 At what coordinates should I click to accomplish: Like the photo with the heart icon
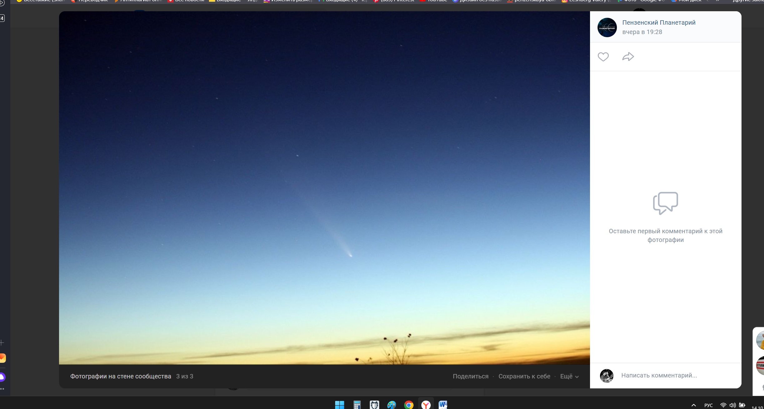[x=603, y=57]
